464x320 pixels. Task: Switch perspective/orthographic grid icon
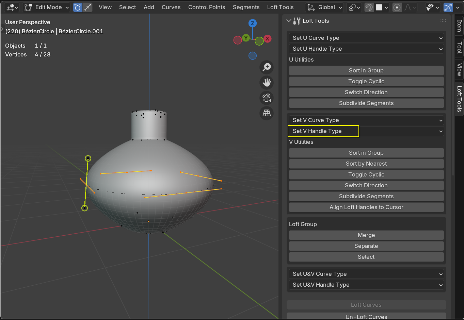pyautogui.click(x=267, y=113)
